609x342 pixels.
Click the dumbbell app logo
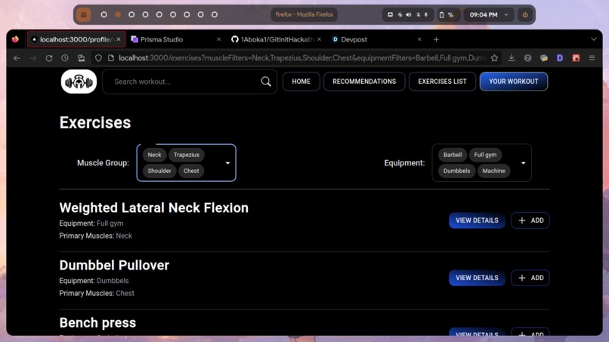coord(79,82)
